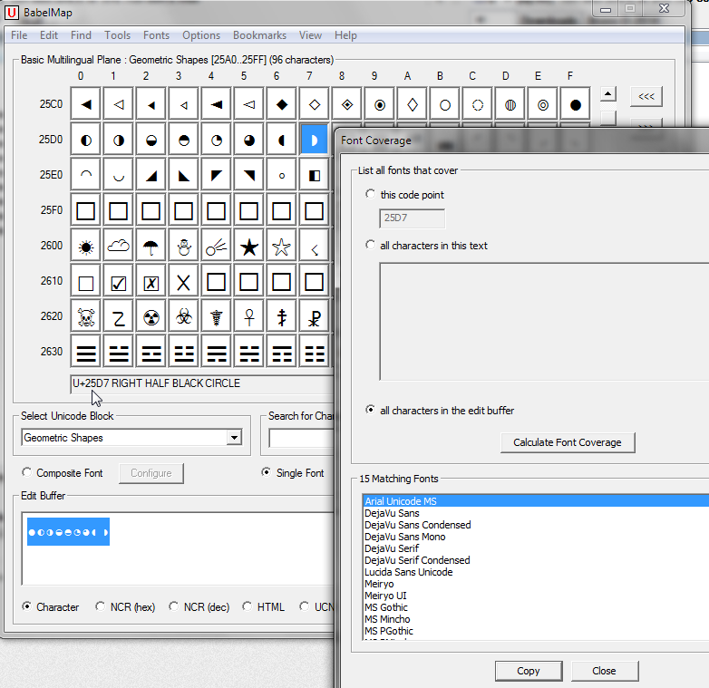Select the highlighted right half black circle
709x688 pixels.
click(315, 140)
